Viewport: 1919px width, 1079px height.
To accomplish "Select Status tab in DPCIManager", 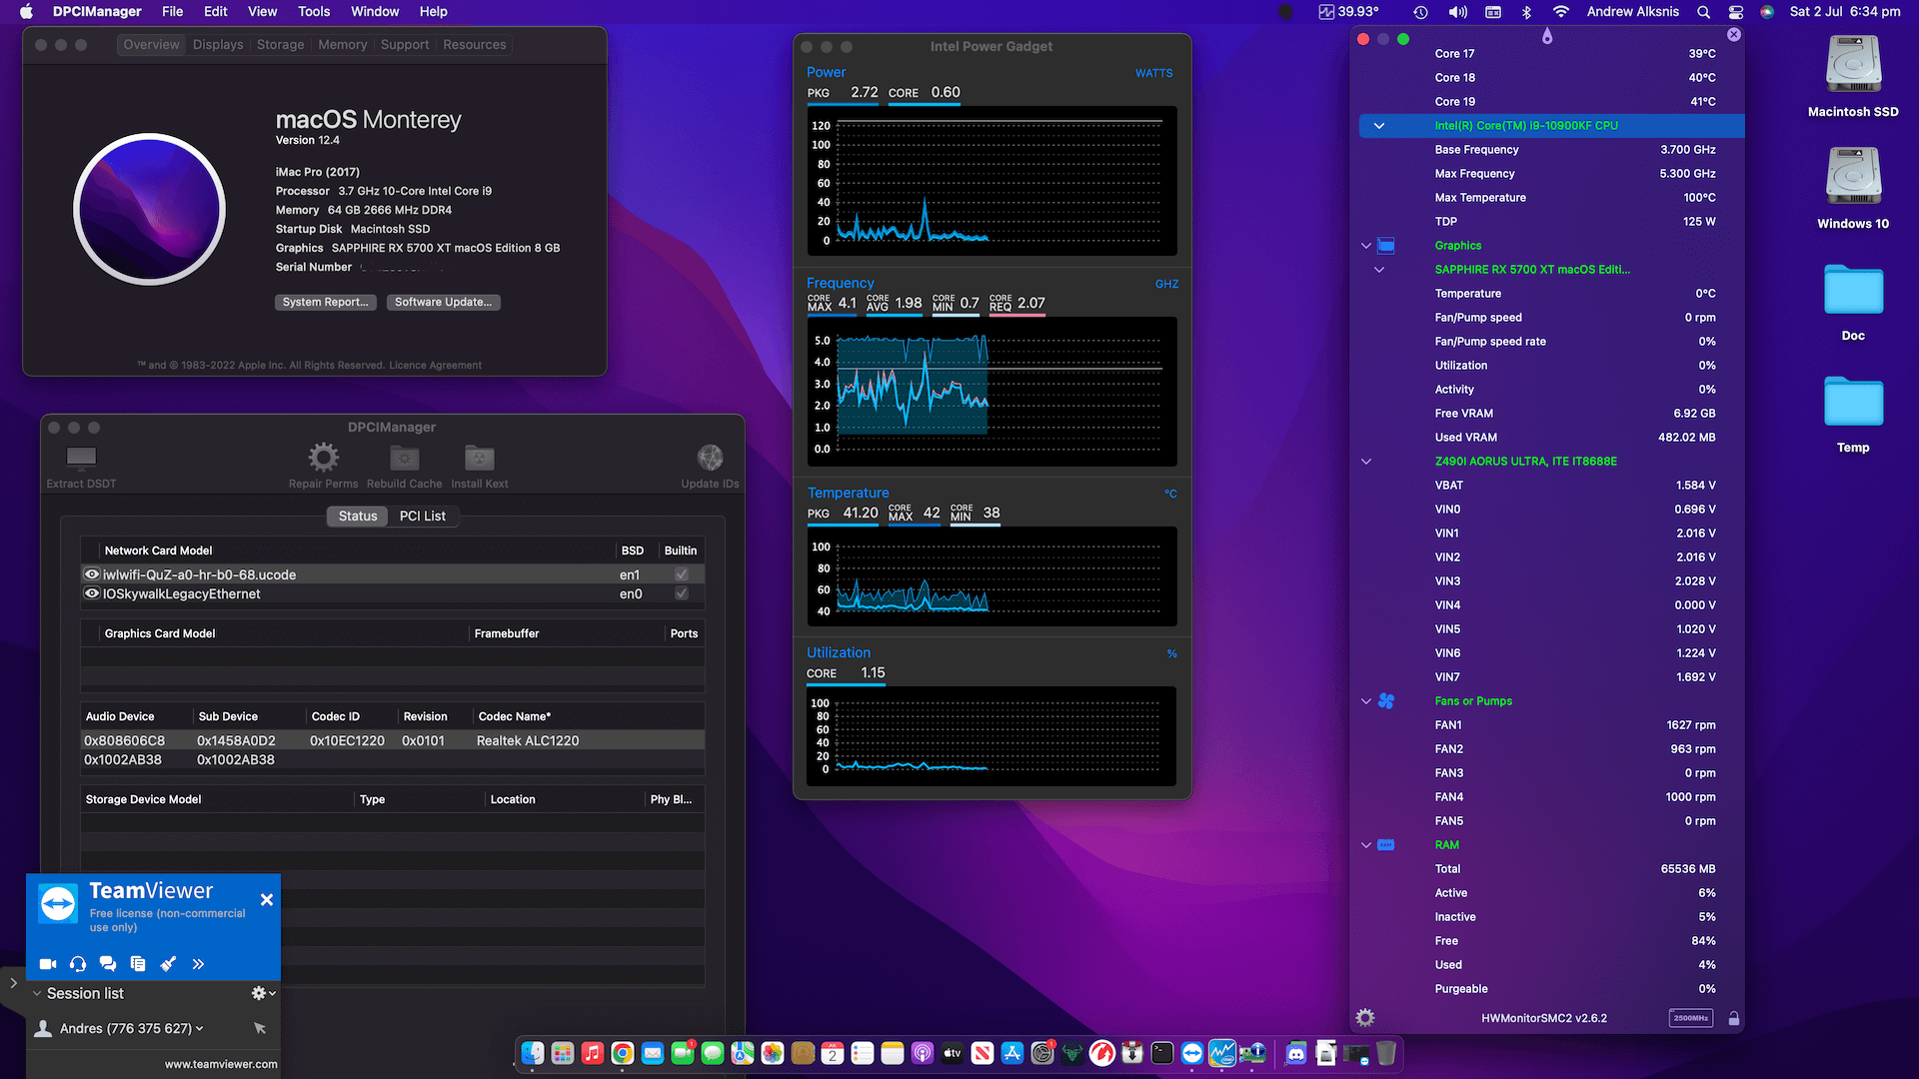I will tap(358, 516).
